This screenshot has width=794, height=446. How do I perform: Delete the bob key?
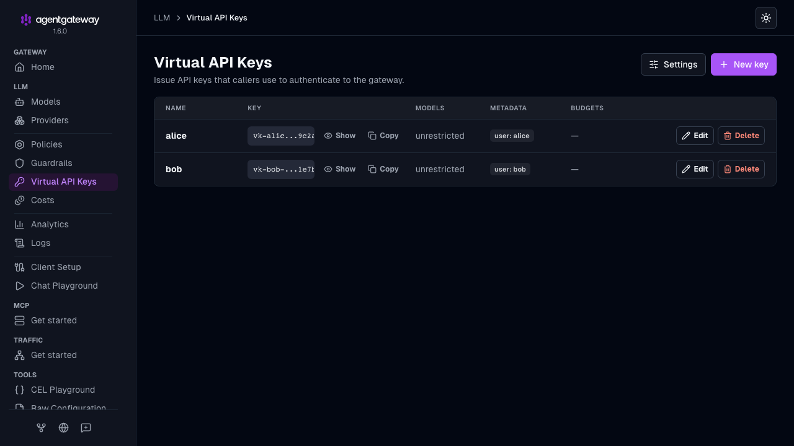pos(741,169)
